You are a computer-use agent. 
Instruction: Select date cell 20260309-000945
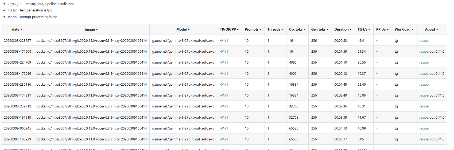pyautogui.click(x=17, y=128)
